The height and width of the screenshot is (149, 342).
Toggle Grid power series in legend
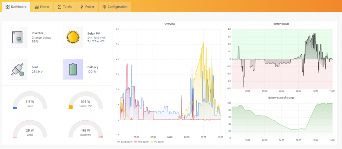click(x=141, y=142)
